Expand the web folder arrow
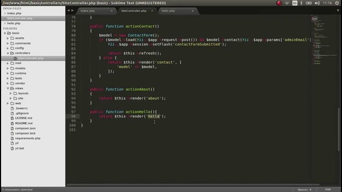 pos(8,103)
